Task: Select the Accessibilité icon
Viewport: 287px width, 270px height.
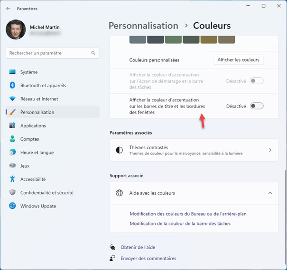Action: click(x=12, y=180)
